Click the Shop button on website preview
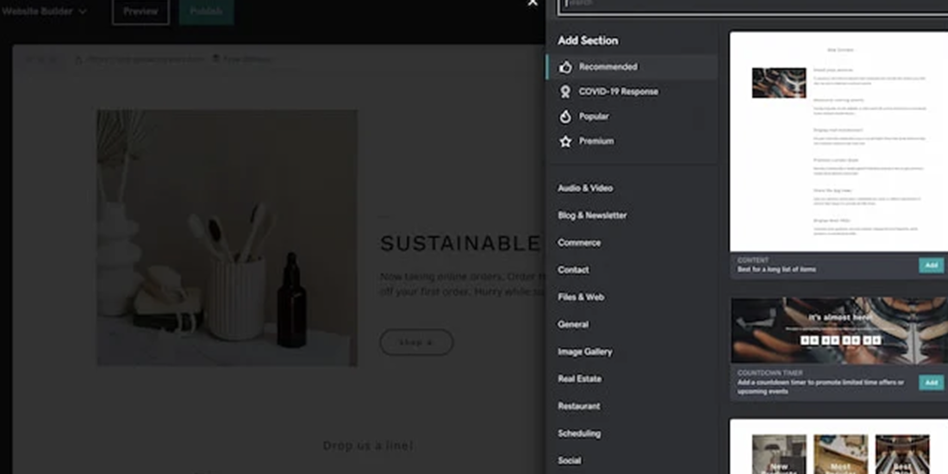Screen dimensions: 948x474 coord(416,342)
